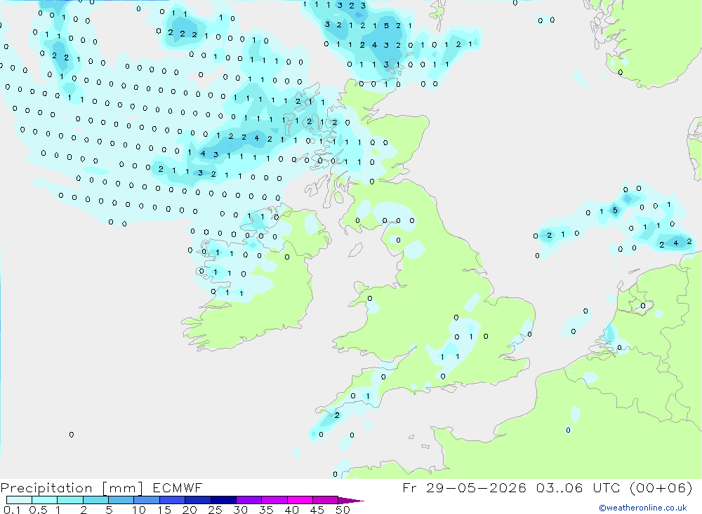
Task: Click the legend label "35"
Action: coord(266,510)
